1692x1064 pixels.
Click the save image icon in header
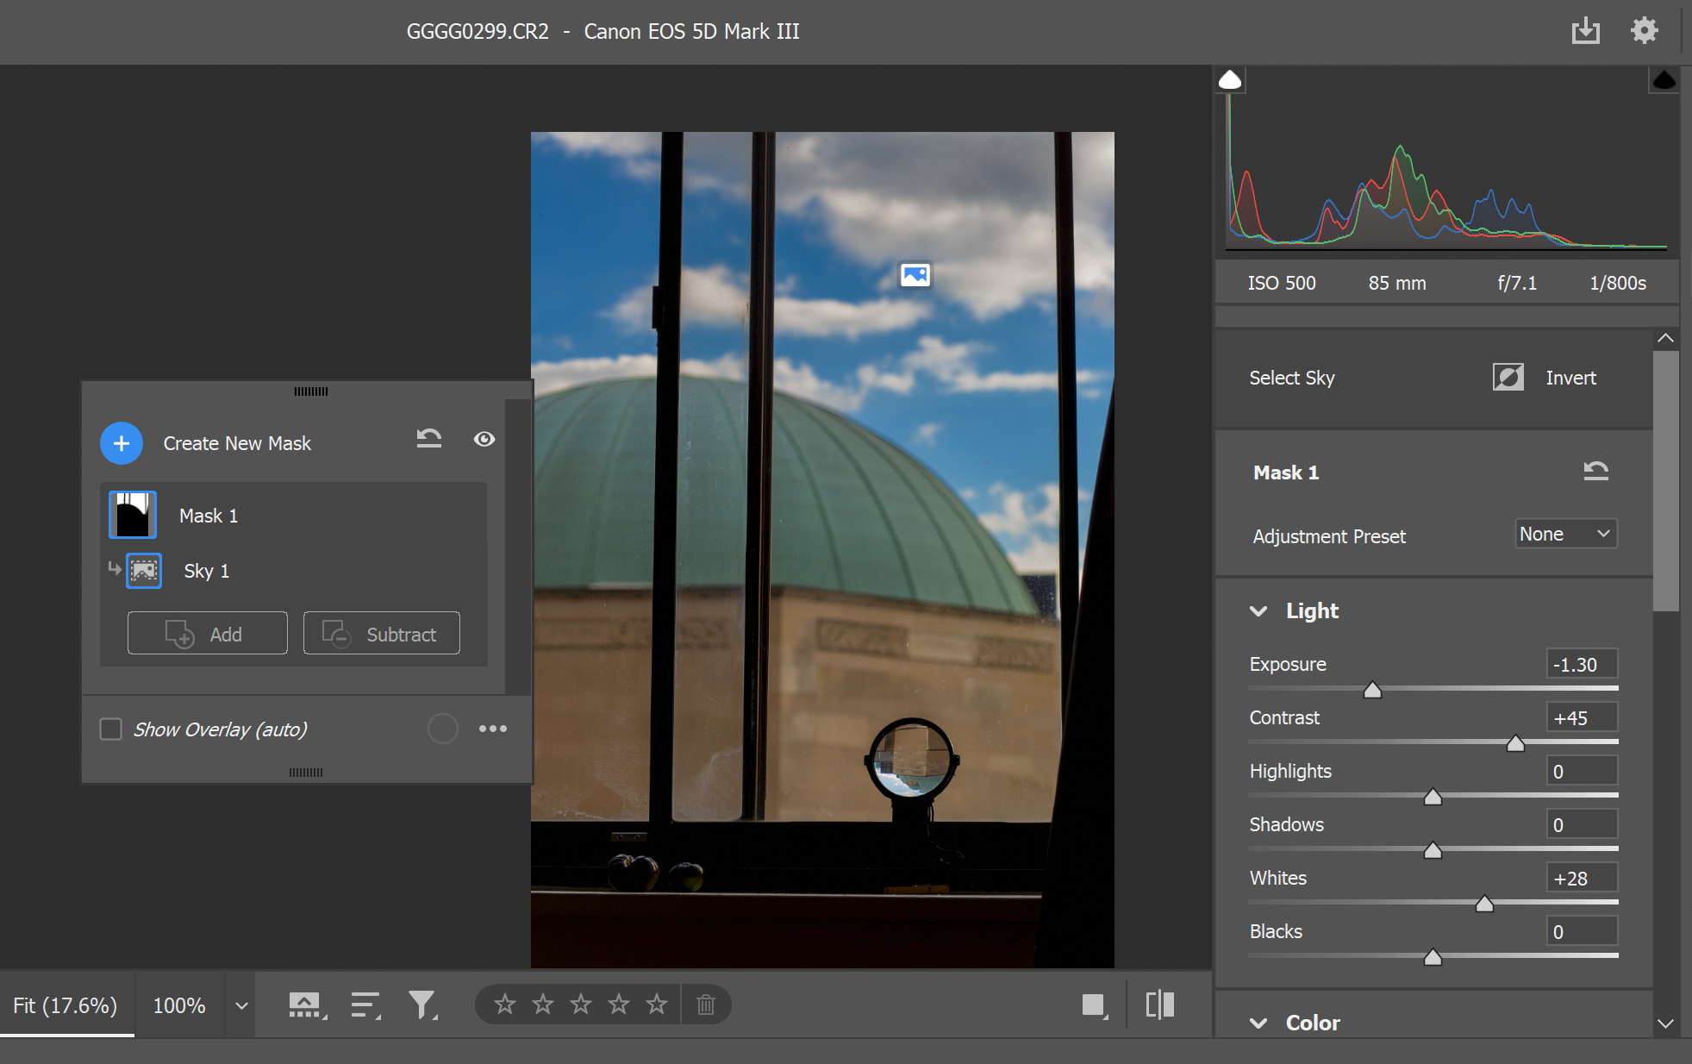[1585, 31]
